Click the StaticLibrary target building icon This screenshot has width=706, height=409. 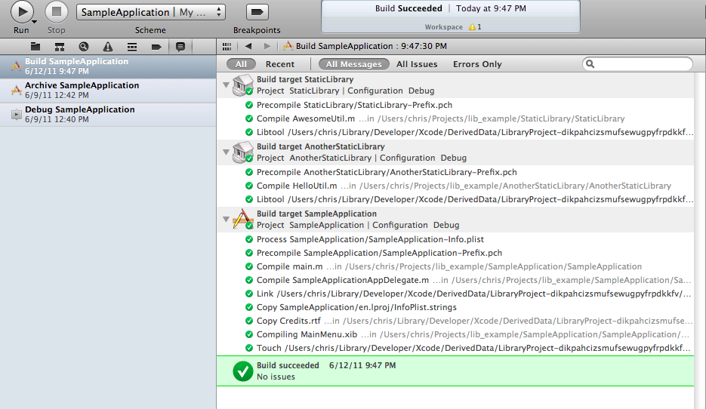pyautogui.click(x=242, y=85)
